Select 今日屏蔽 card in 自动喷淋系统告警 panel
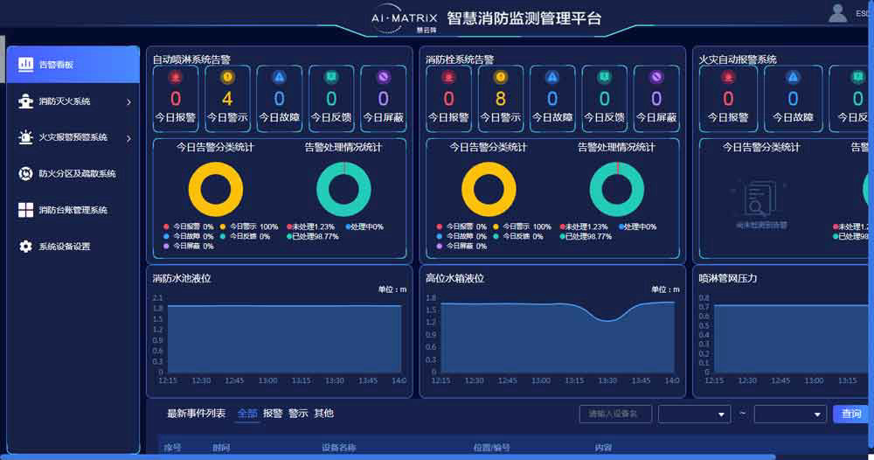This screenshot has width=874, height=460. pos(383,97)
